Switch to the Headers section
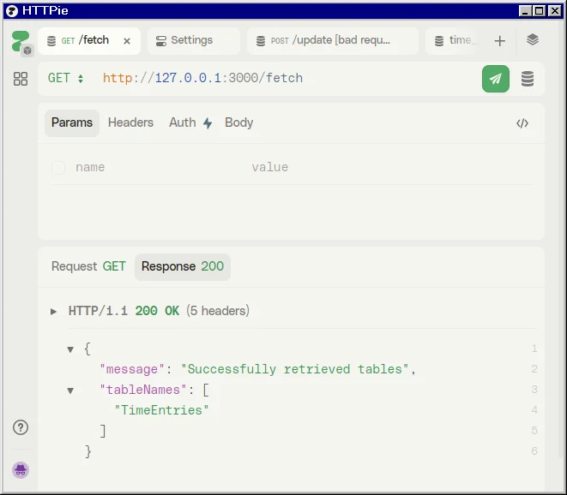The image size is (567, 495). pyautogui.click(x=130, y=122)
